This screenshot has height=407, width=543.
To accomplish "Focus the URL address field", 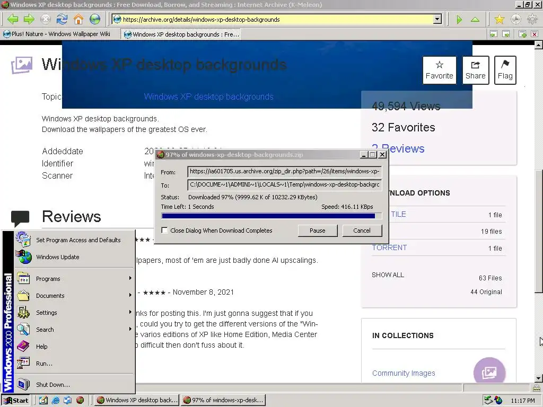I will [273, 20].
